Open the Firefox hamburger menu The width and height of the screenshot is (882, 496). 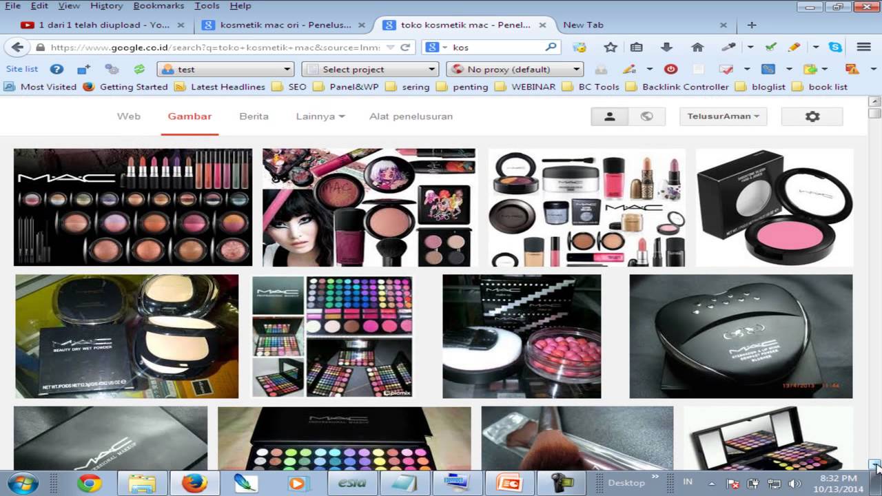[863, 47]
